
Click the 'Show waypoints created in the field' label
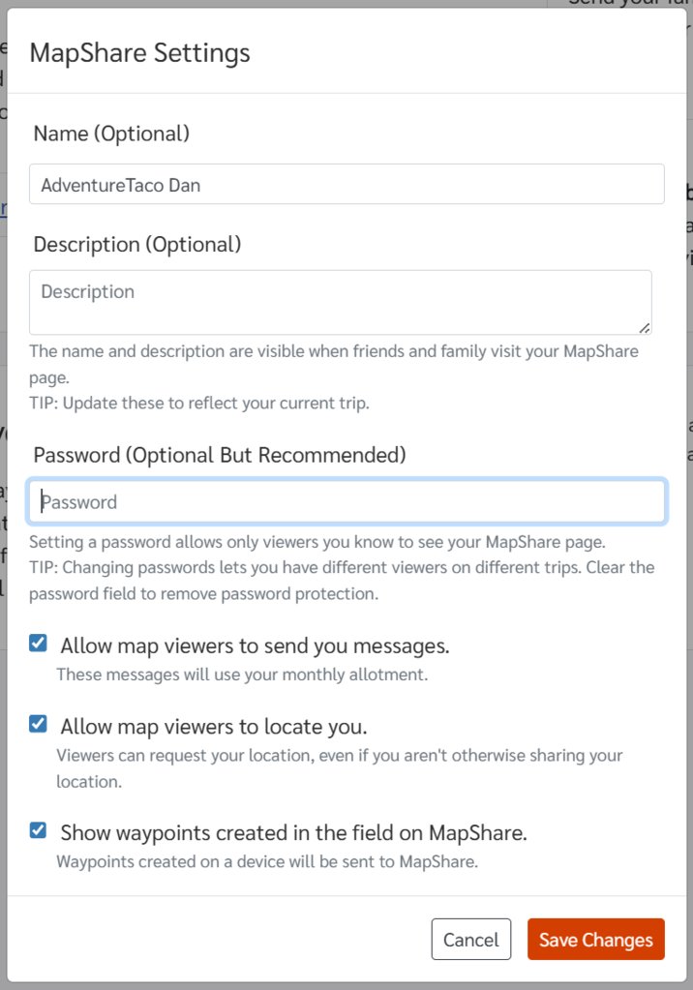(x=294, y=833)
